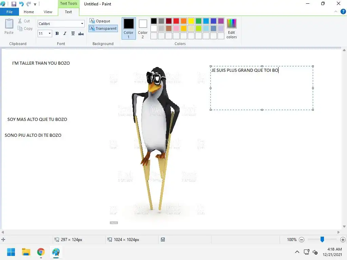Viewport: 347px width, 260px height.
Task: Open the File menu
Action: 9,12
